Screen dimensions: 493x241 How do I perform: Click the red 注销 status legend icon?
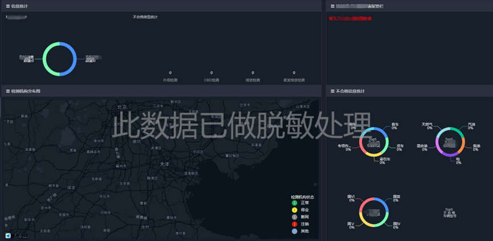click(x=295, y=224)
